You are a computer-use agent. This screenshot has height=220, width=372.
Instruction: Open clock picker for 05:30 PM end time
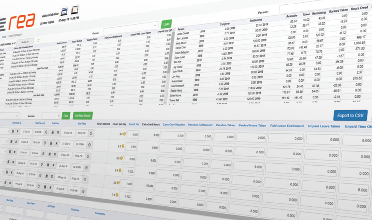point(91,134)
